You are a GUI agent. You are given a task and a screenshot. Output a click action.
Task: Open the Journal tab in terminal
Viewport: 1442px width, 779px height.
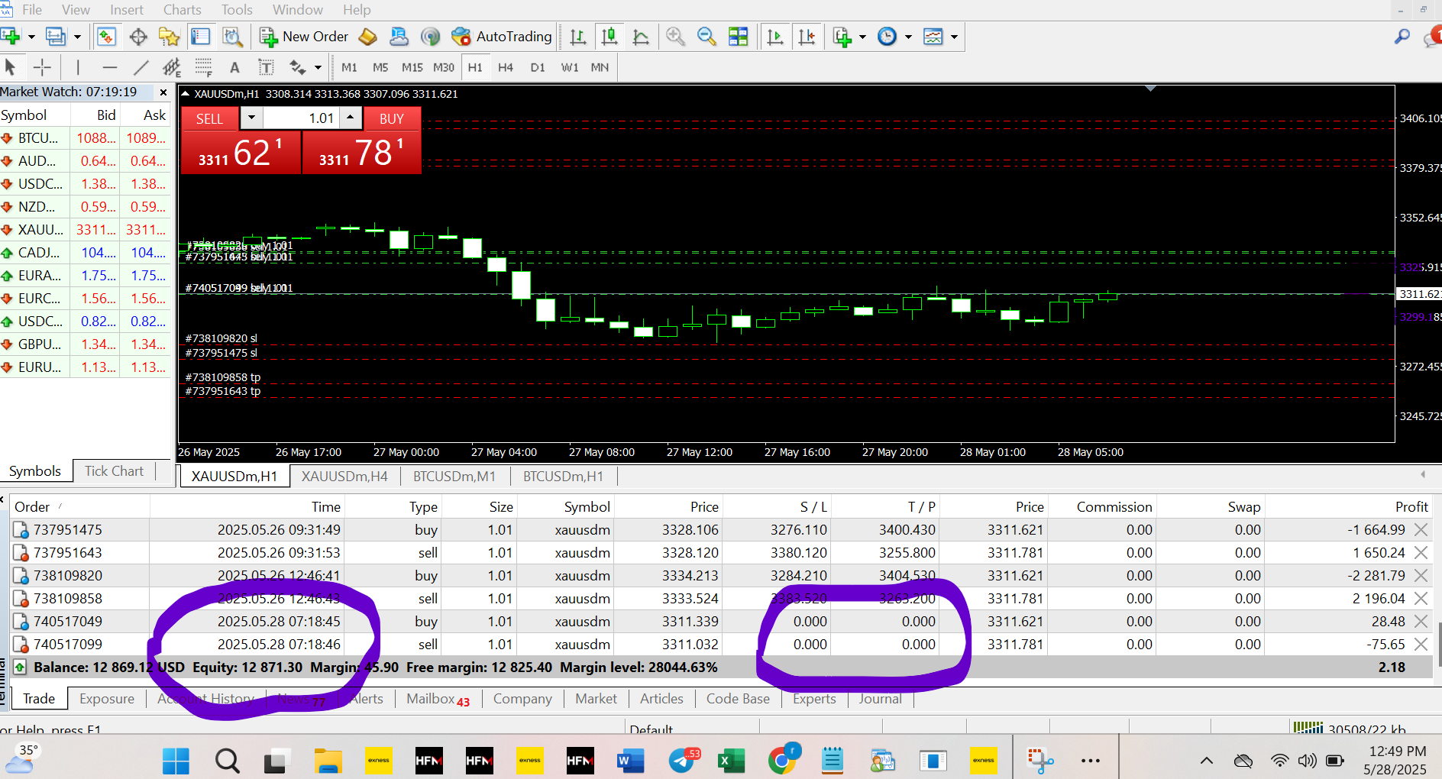pos(880,699)
